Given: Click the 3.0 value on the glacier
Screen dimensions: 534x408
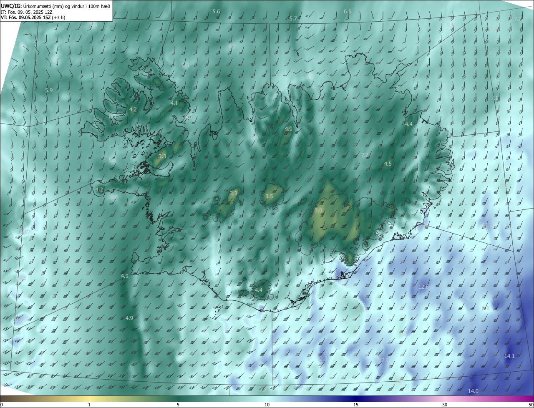Looking at the screenshot, I should (318, 211).
